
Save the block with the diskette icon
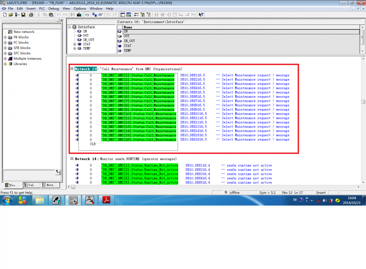pyautogui.click(x=23, y=15)
